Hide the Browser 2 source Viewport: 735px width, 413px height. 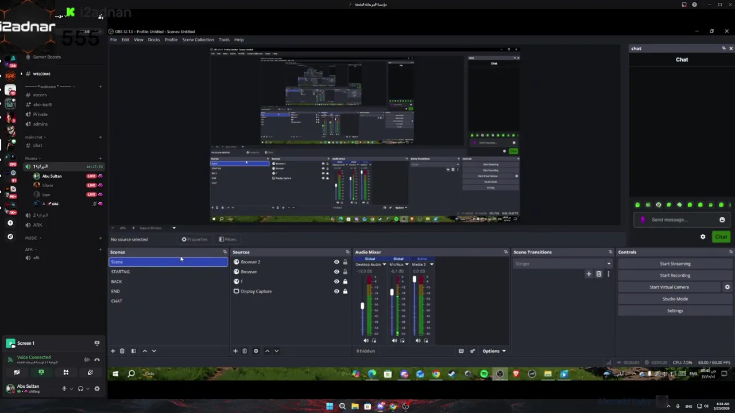[336, 262]
